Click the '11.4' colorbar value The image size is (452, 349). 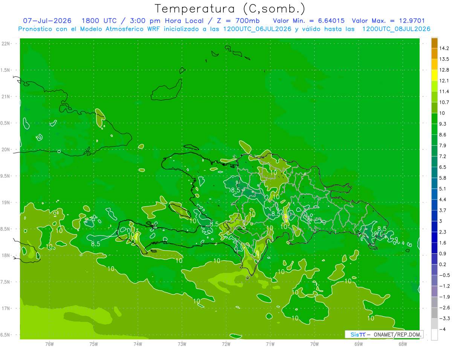[x=444, y=91]
